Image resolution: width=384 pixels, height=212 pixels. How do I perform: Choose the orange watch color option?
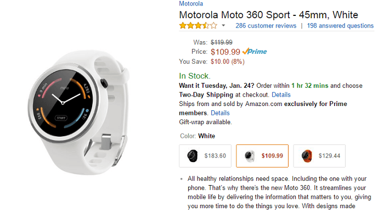click(x=319, y=156)
